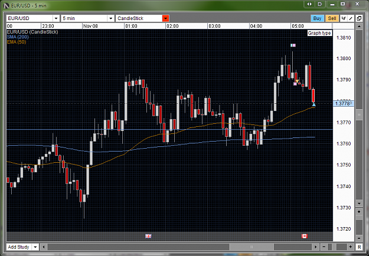Open the 5 min timeframe dropdown
This screenshot has width=369, height=256.
pyautogui.click(x=111, y=18)
